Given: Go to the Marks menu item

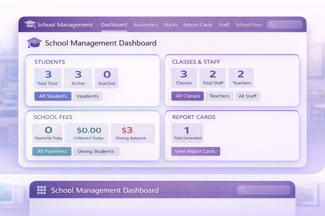Looking at the screenshot, I should [x=171, y=25].
